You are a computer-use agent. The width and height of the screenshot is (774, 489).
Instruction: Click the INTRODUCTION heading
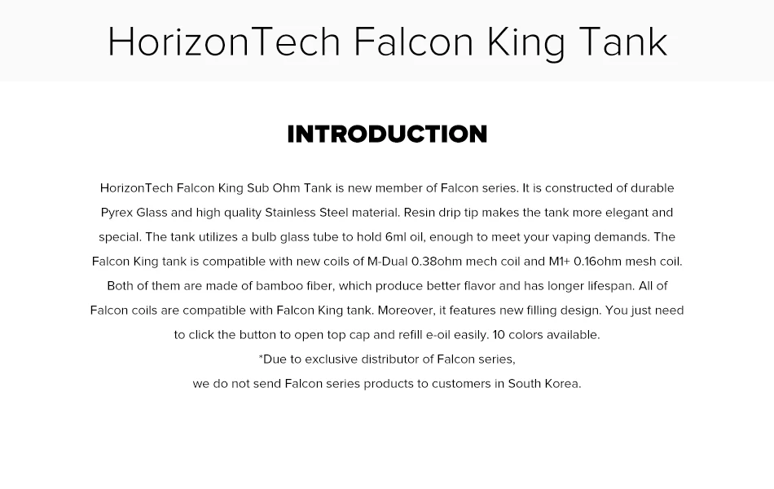pyautogui.click(x=388, y=134)
